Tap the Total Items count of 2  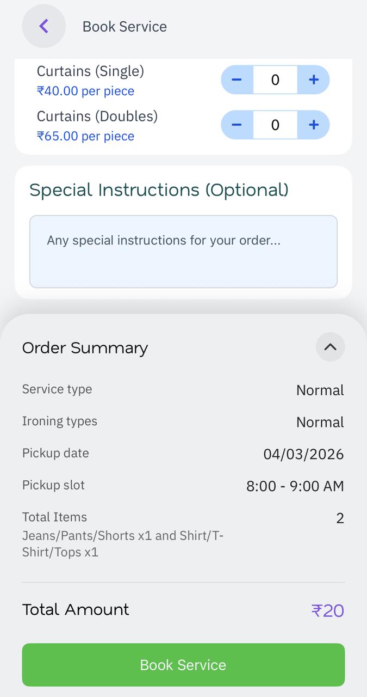(340, 518)
